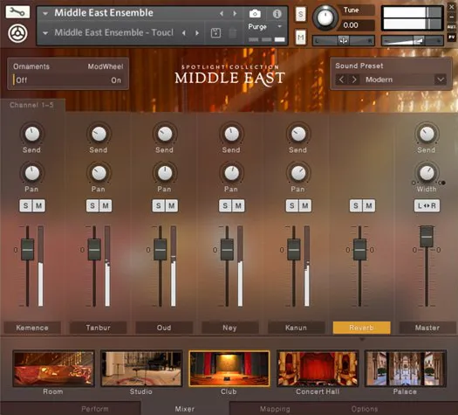Switch to the Mapping tab
Viewport: 458px width, 415px height.
tap(275, 409)
